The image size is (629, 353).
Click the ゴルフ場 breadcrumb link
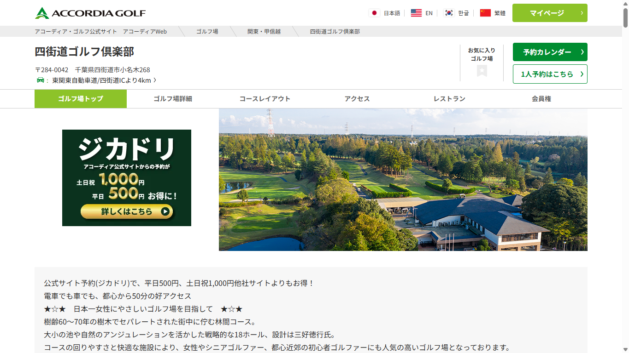click(x=207, y=32)
